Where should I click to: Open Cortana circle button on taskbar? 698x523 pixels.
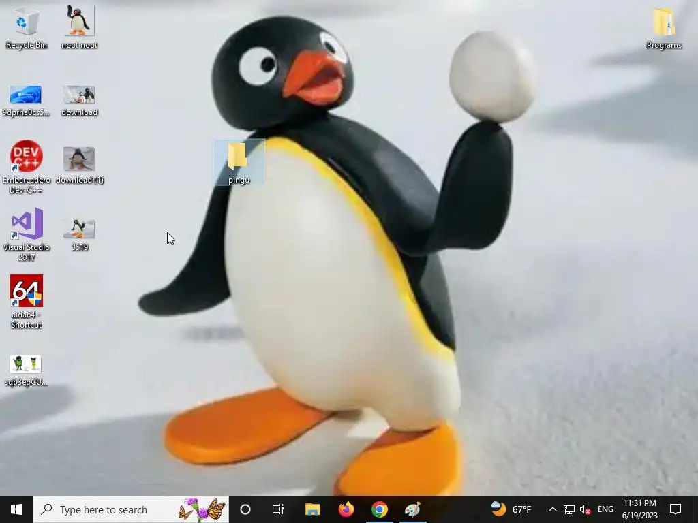[245, 509]
